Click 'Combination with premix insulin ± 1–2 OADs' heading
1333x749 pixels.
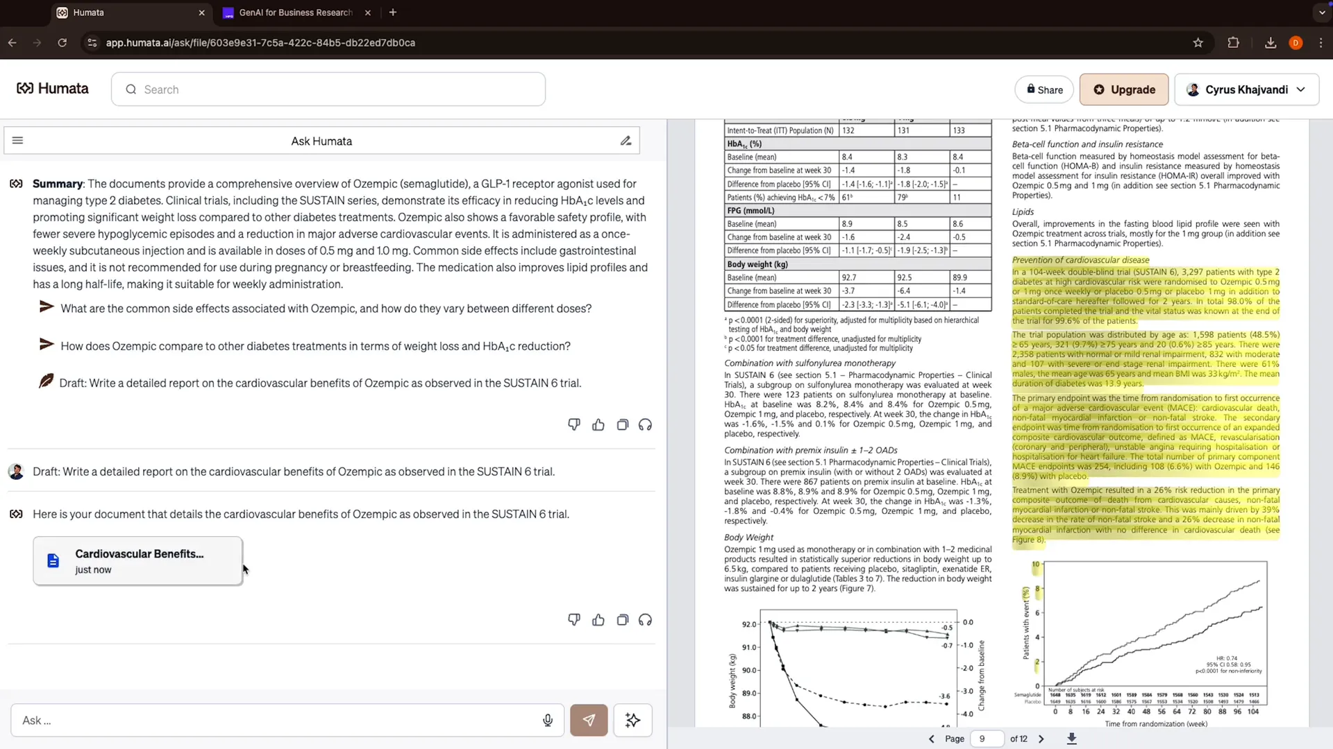(811, 450)
